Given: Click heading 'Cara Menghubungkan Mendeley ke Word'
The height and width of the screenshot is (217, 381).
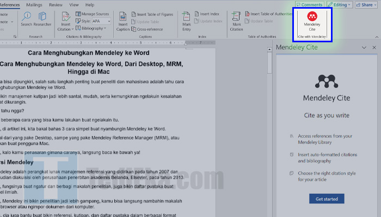Looking at the screenshot, I should coord(89,53).
